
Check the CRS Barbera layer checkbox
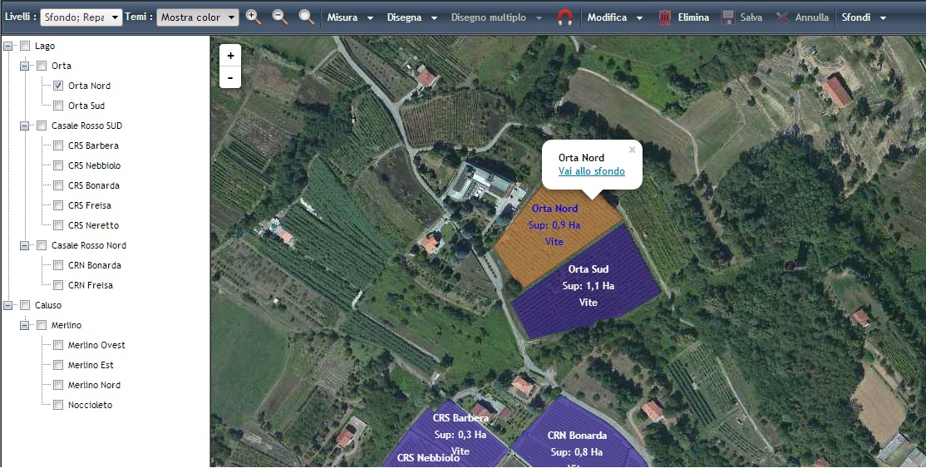[58, 145]
